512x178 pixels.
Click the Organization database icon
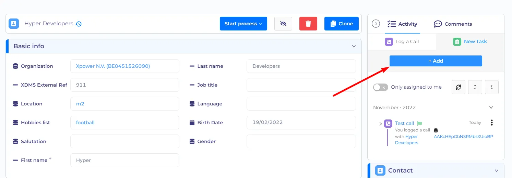coord(15,66)
